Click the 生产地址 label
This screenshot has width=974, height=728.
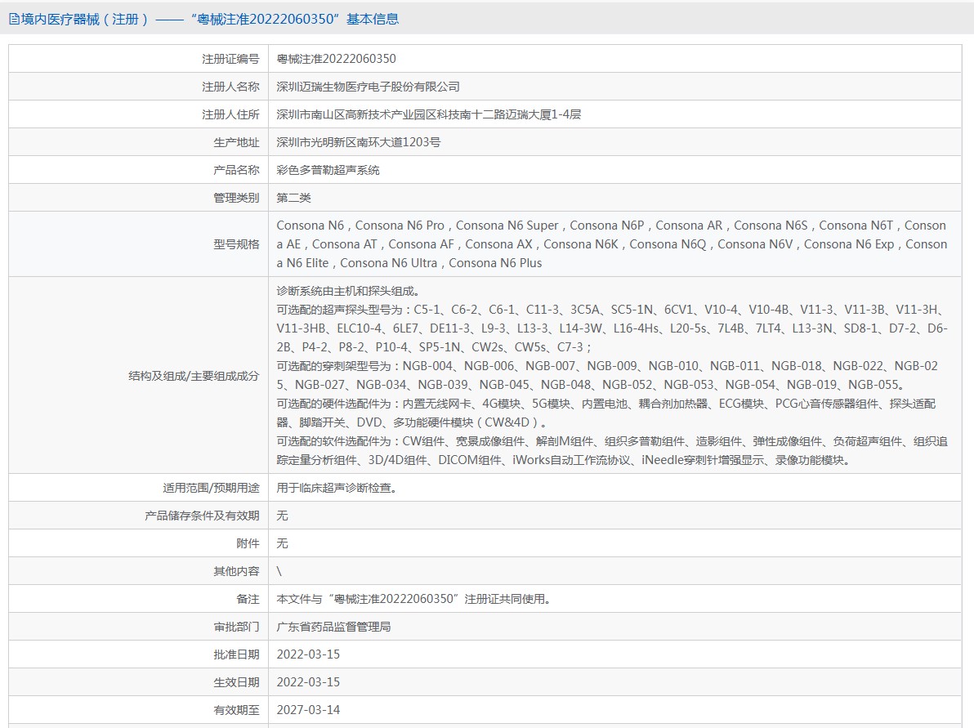click(236, 143)
